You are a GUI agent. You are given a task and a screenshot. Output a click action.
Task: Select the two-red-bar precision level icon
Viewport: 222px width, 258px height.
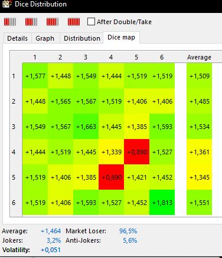(x=10, y=22)
